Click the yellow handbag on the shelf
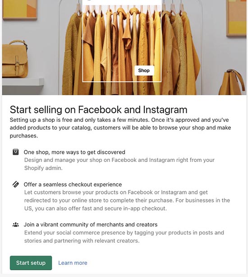 15,59
